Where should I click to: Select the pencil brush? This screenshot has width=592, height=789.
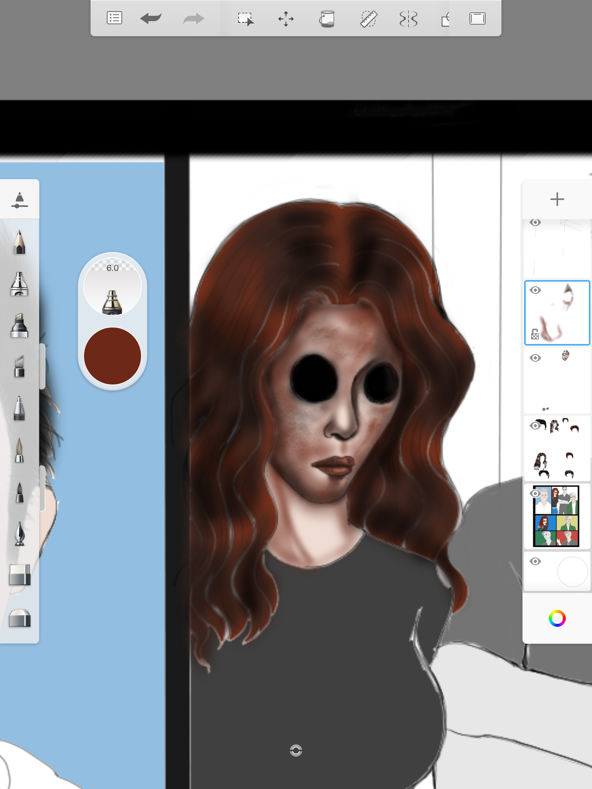19,242
